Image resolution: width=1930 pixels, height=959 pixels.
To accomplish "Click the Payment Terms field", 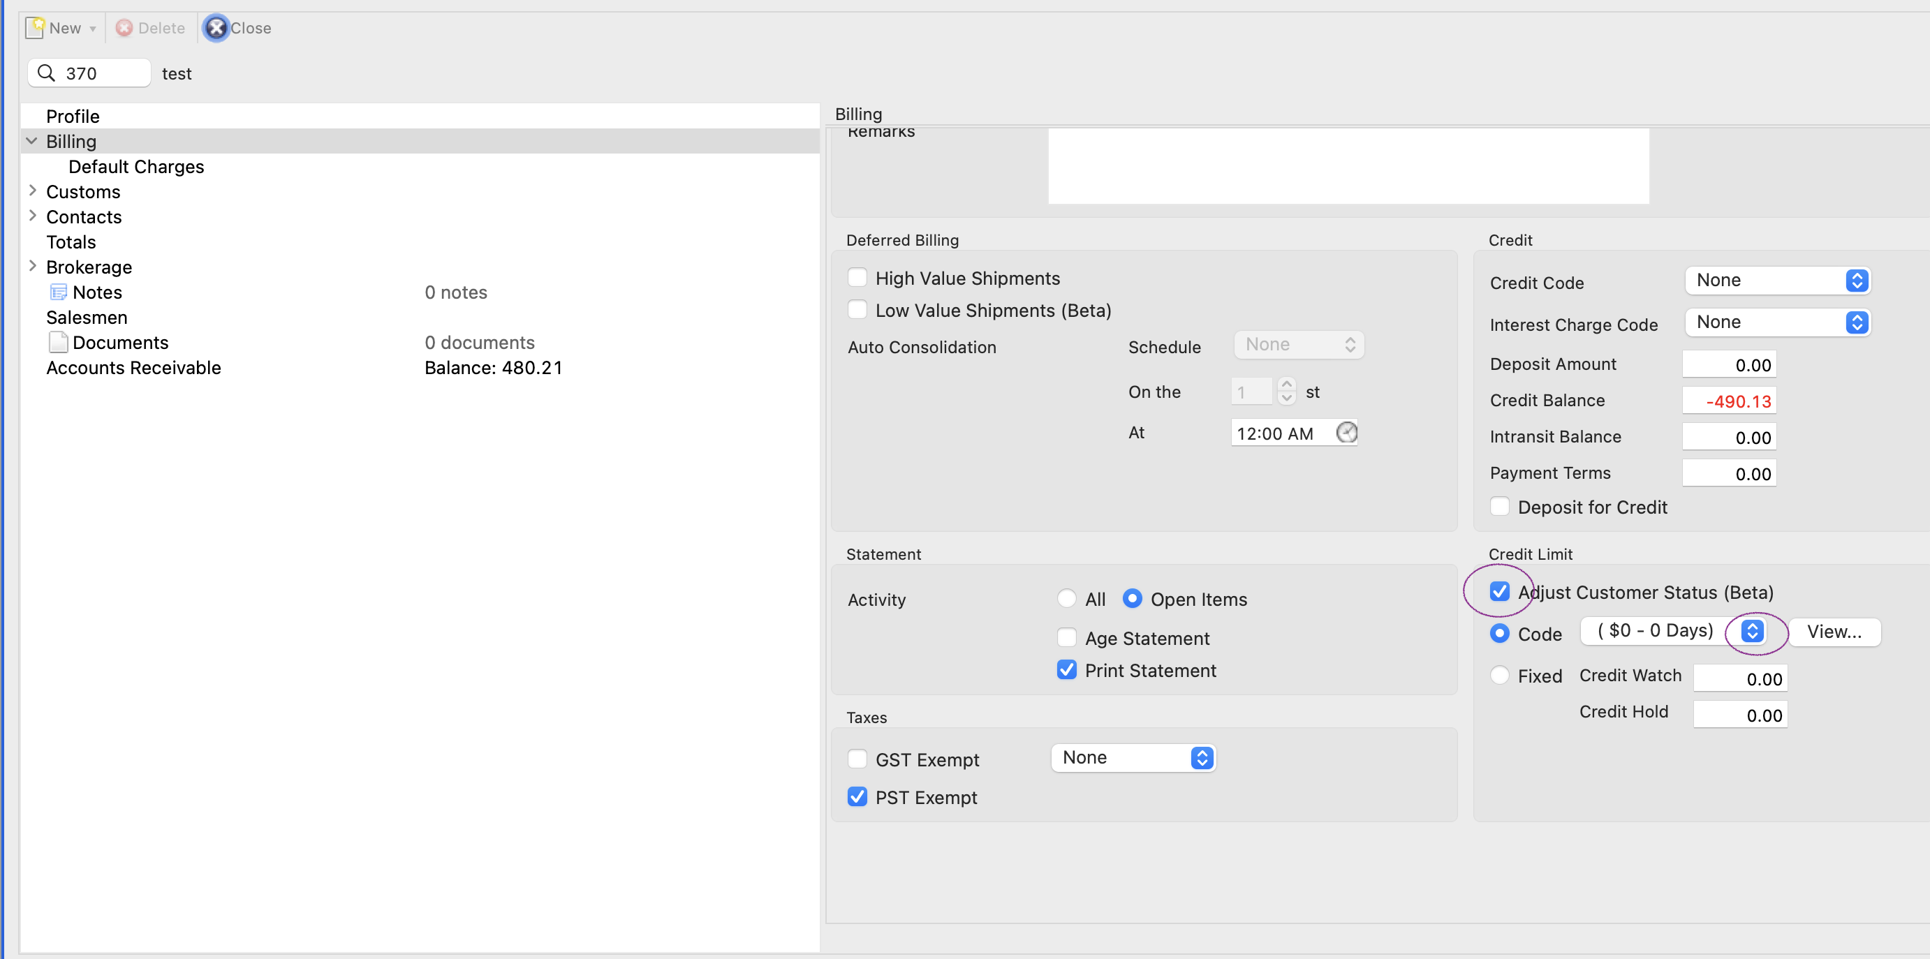I will (x=1729, y=474).
